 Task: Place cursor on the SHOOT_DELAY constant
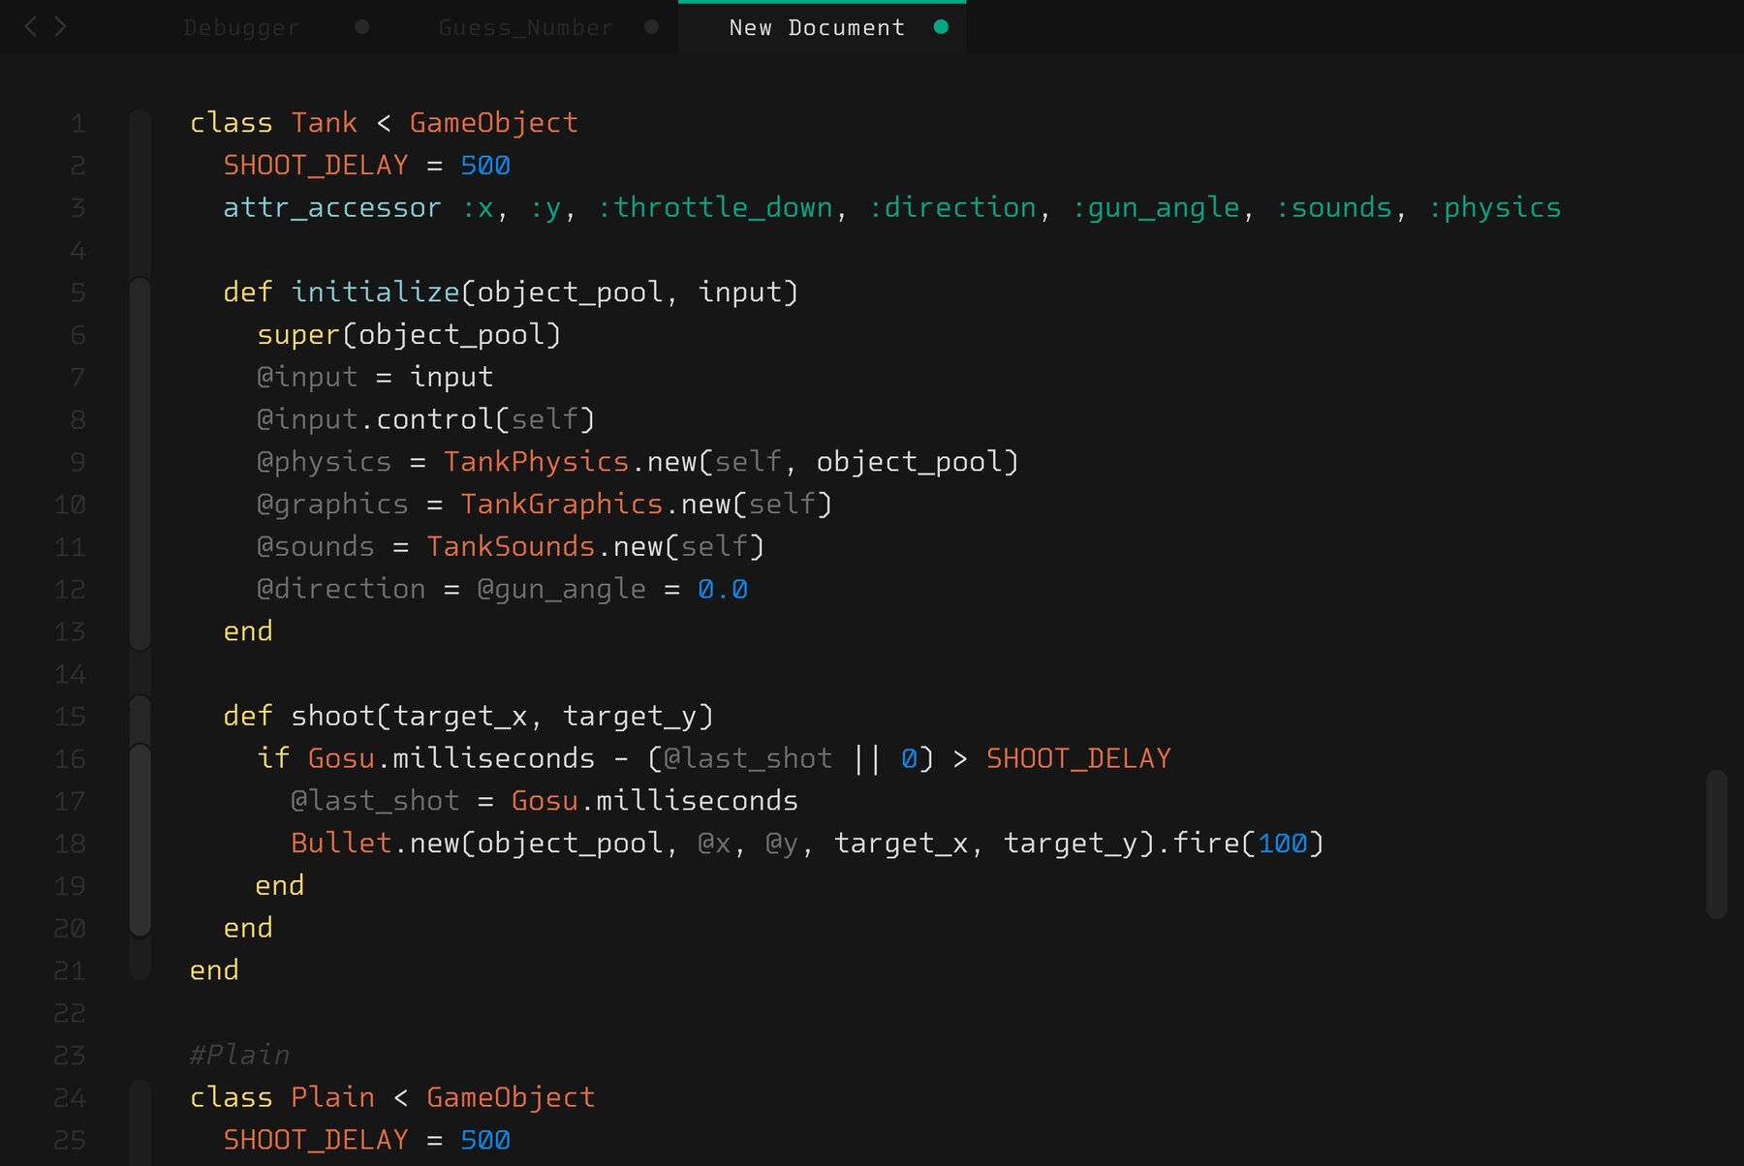click(x=315, y=165)
